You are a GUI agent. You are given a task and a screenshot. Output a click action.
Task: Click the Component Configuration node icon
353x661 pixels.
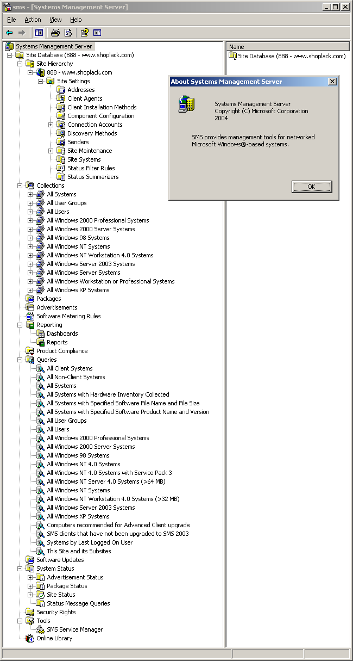(61, 116)
